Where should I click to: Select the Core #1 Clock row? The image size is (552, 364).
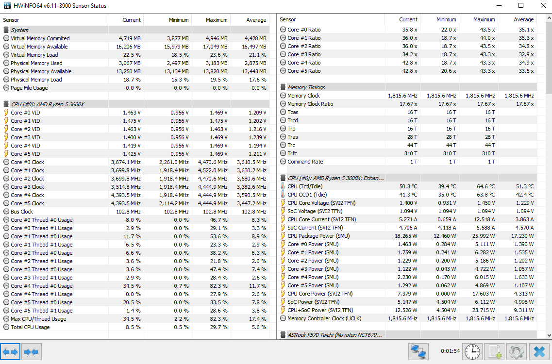pyautogui.click(x=135, y=170)
